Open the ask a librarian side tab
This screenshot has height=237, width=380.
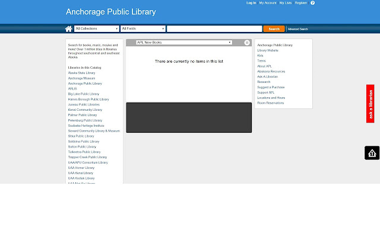[370, 104]
